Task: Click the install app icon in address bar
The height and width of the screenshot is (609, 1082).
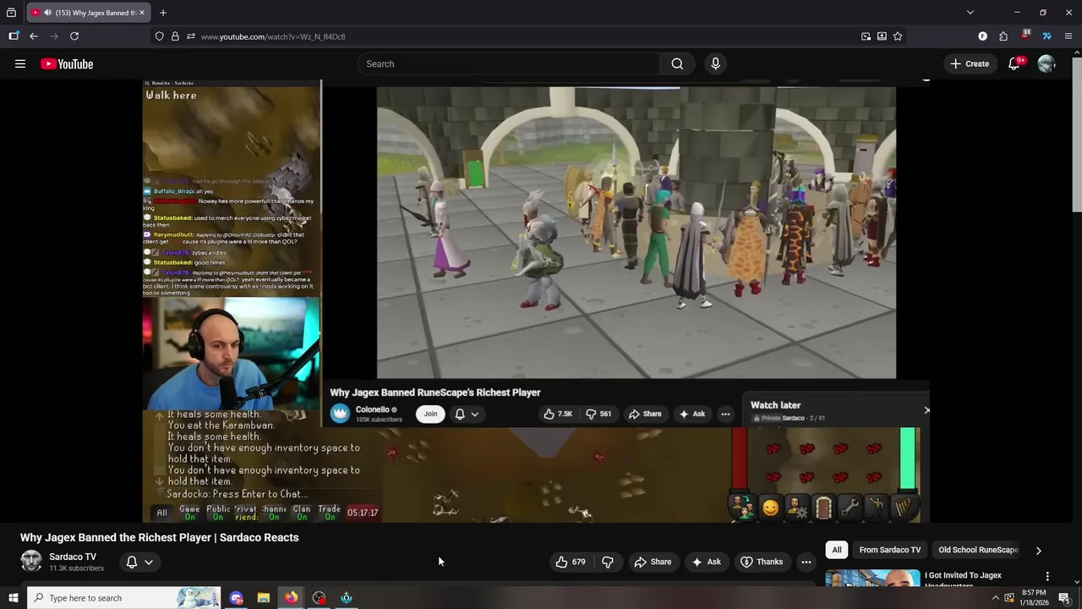Action: click(x=882, y=36)
